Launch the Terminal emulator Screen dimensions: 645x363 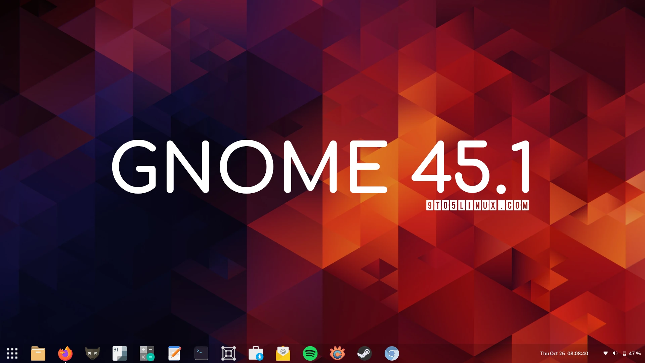(201, 353)
